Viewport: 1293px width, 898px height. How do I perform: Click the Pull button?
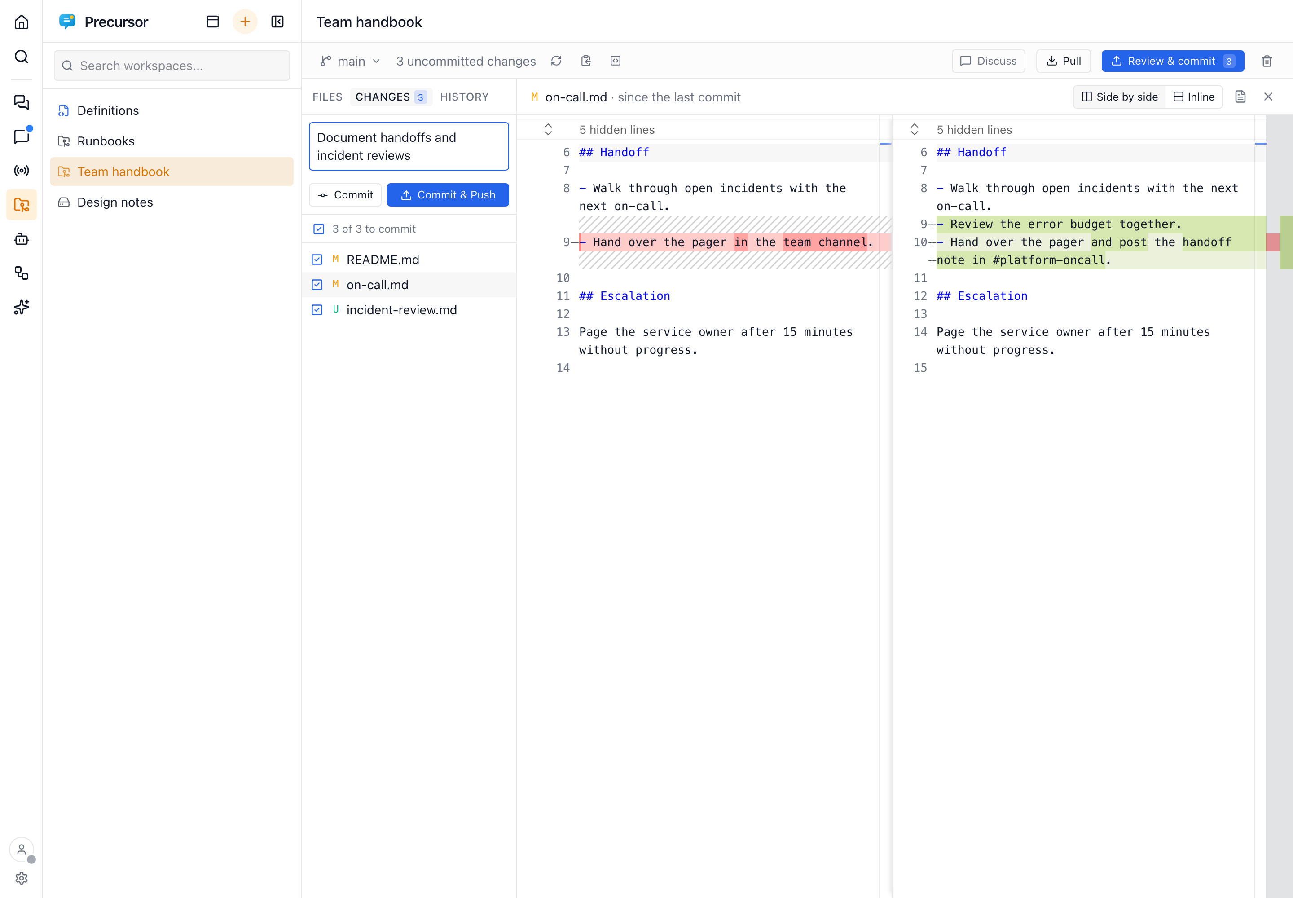tap(1064, 61)
